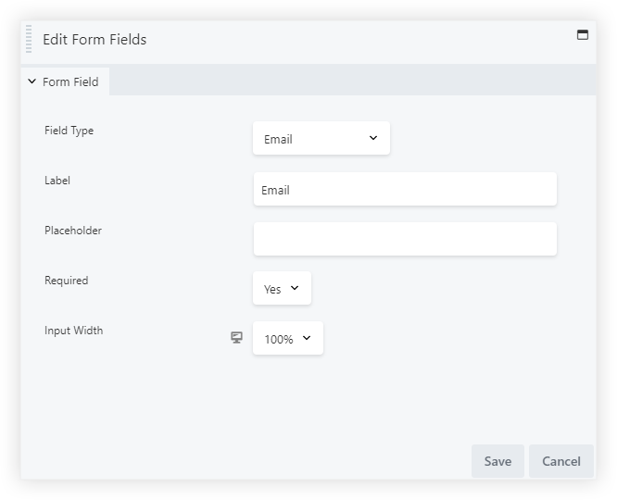Click the Edit Form Fields title text
The image size is (617, 500).
[x=94, y=39]
